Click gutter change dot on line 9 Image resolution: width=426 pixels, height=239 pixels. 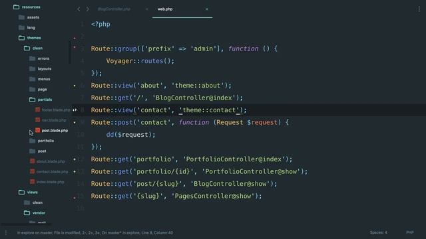75,122
